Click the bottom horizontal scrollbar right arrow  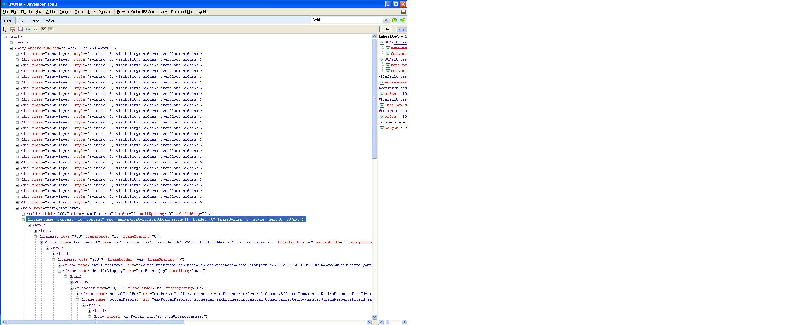[x=369, y=322]
